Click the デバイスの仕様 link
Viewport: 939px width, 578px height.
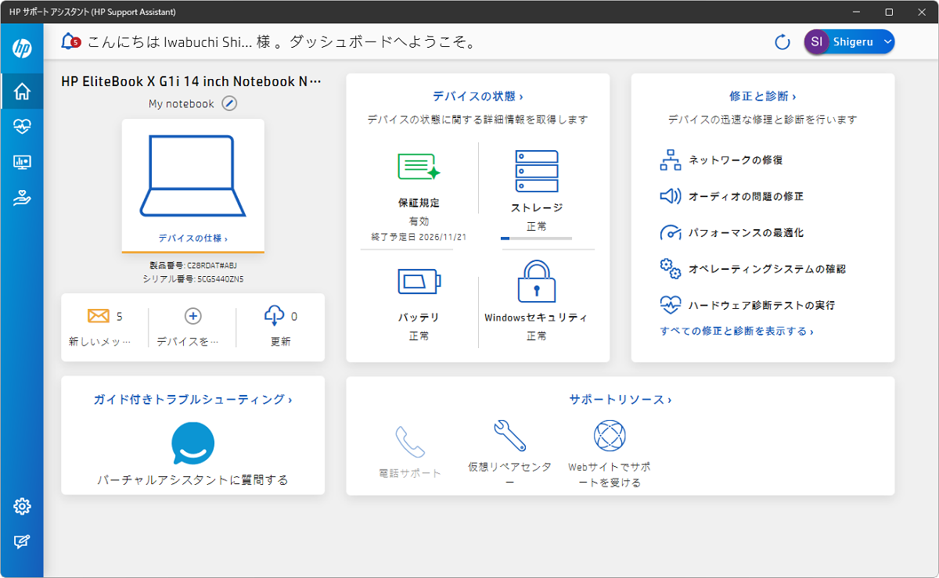(x=192, y=238)
